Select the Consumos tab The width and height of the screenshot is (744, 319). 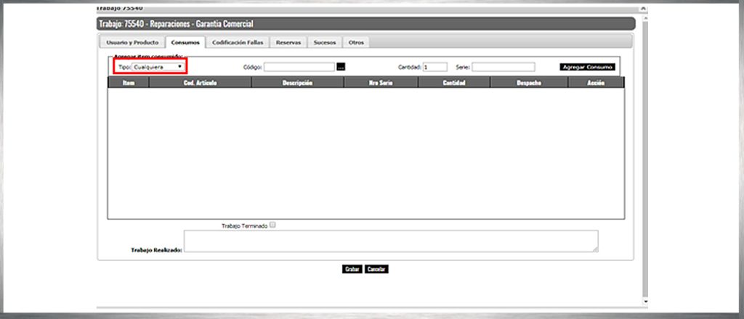[185, 43]
